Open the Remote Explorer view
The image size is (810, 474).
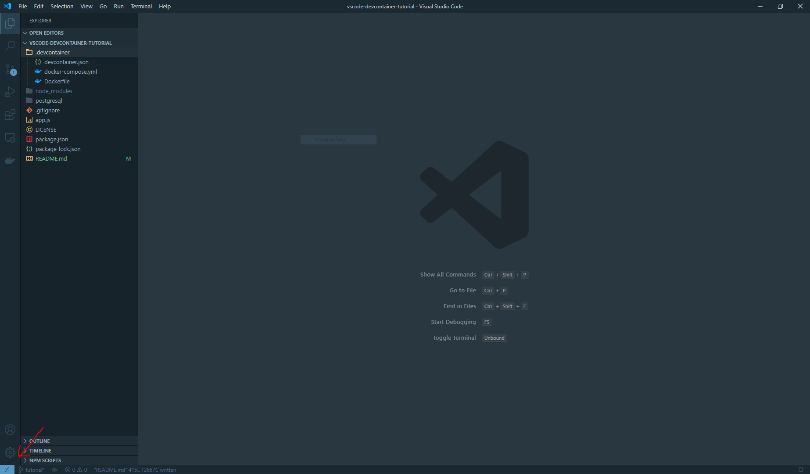click(10, 138)
